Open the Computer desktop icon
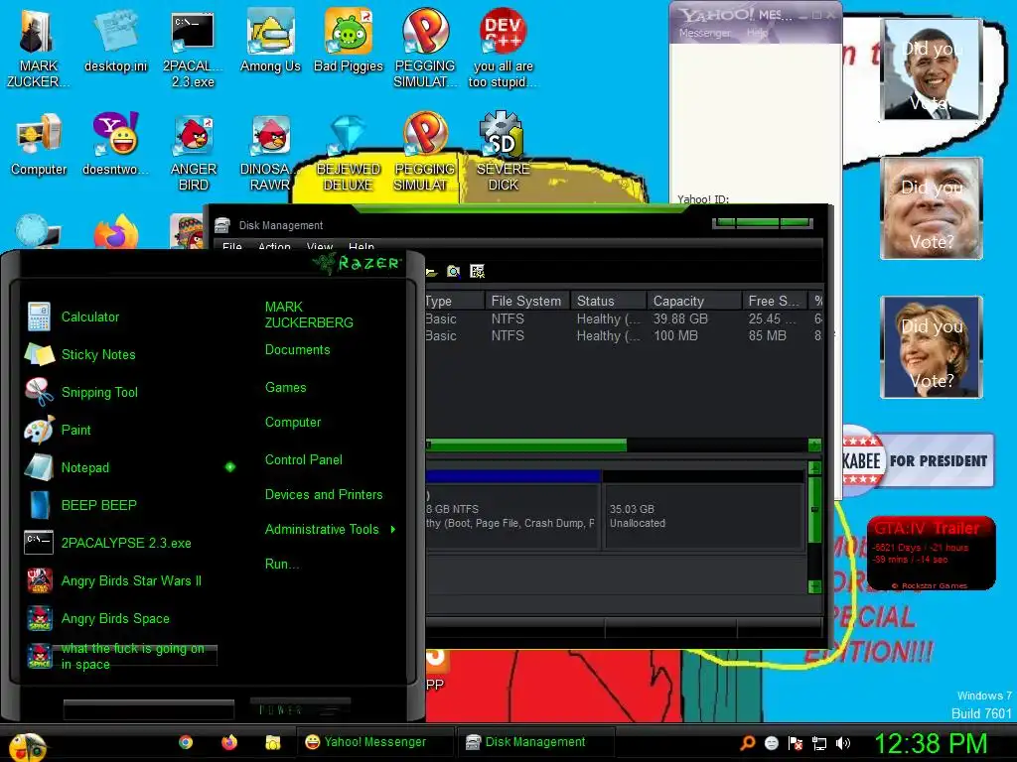This screenshot has height=762, width=1017. point(39,144)
